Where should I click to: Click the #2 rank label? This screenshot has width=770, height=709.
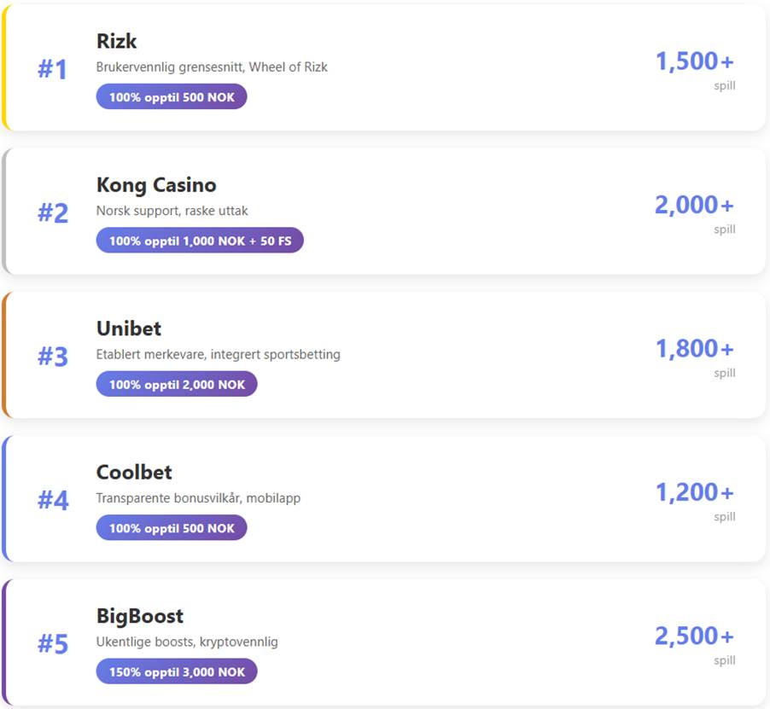click(x=52, y=212)
